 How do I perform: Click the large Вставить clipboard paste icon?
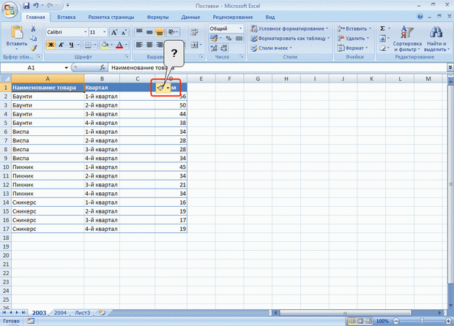tap(17, 32)
